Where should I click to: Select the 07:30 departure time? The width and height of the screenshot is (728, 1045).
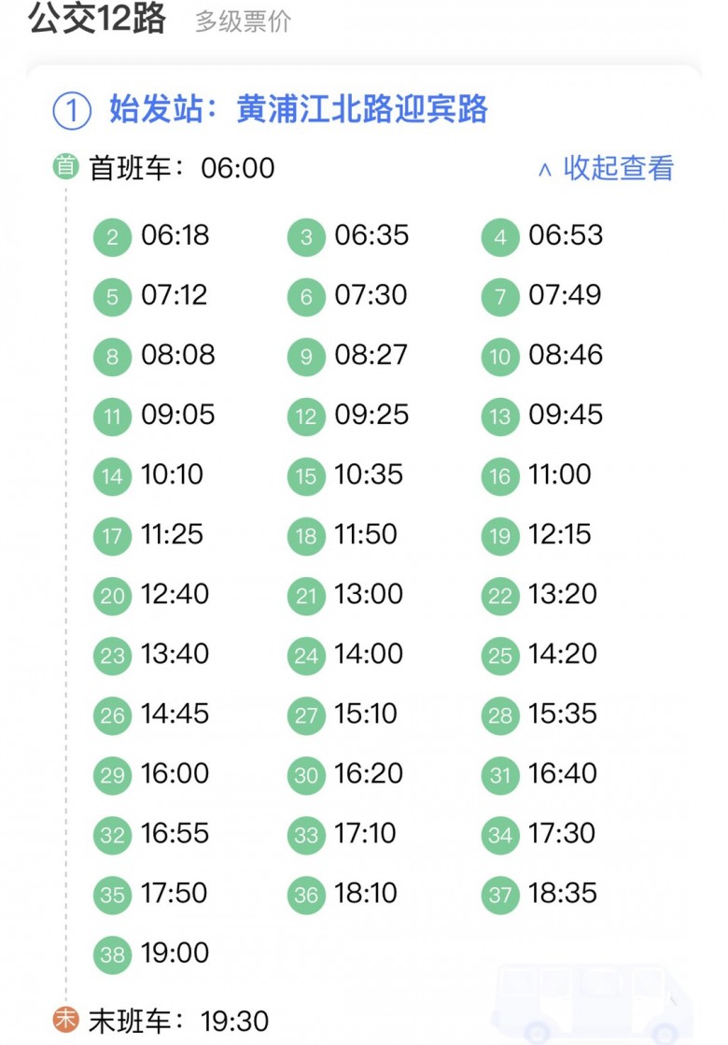coord(371,295)
